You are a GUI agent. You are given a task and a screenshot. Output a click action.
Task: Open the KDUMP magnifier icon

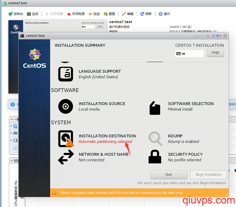[x=155, y=139]
